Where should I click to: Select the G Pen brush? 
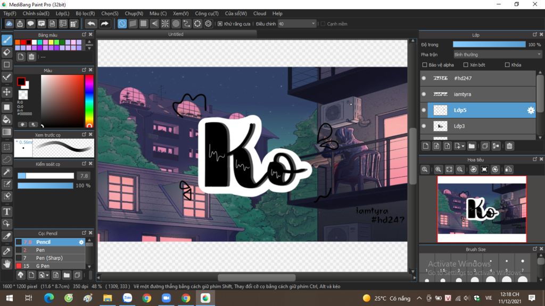50,266
